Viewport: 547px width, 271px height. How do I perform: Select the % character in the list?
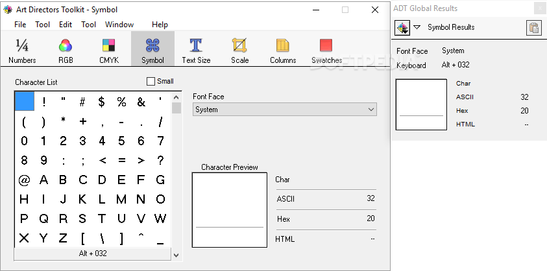(x=121, y=102)
